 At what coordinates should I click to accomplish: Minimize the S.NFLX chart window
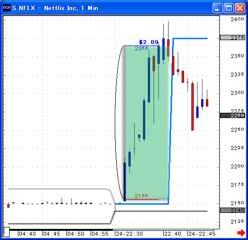pos(217,8)
